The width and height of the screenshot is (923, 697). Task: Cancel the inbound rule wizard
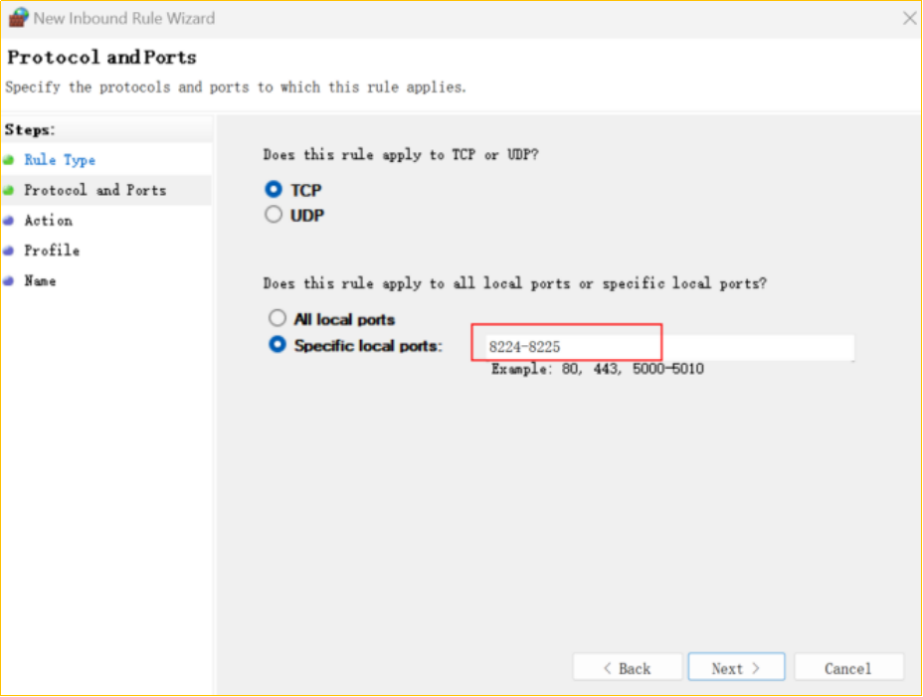click(x=847, y=668)
